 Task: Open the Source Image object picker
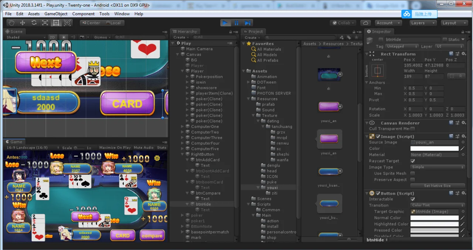click(463, 142)
